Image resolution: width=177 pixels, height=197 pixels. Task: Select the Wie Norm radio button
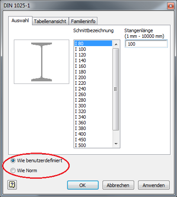13,170
